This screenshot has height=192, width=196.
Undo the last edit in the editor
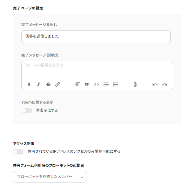(155, 85)
